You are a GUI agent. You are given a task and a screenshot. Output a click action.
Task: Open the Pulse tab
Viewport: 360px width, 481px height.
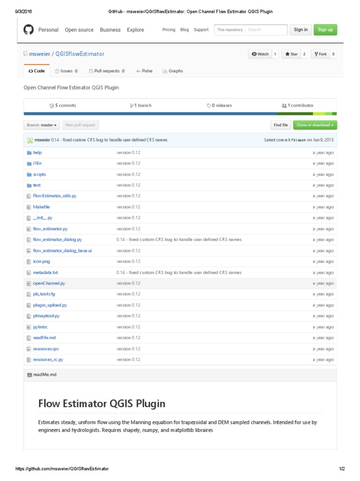[144, 71]
